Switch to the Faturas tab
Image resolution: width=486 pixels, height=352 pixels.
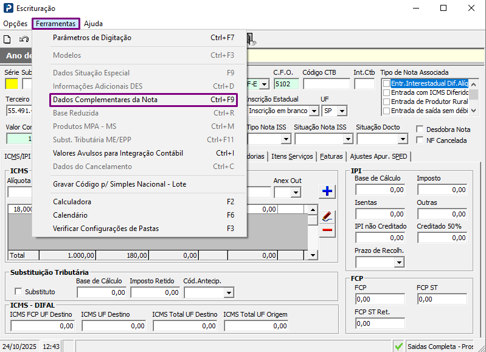[x=332, y=156]
